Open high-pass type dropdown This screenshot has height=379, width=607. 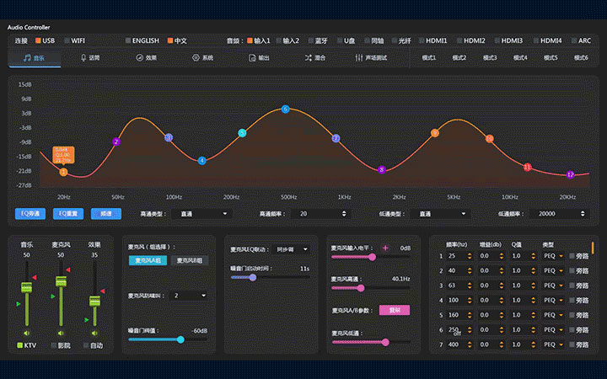pos(201,213)
